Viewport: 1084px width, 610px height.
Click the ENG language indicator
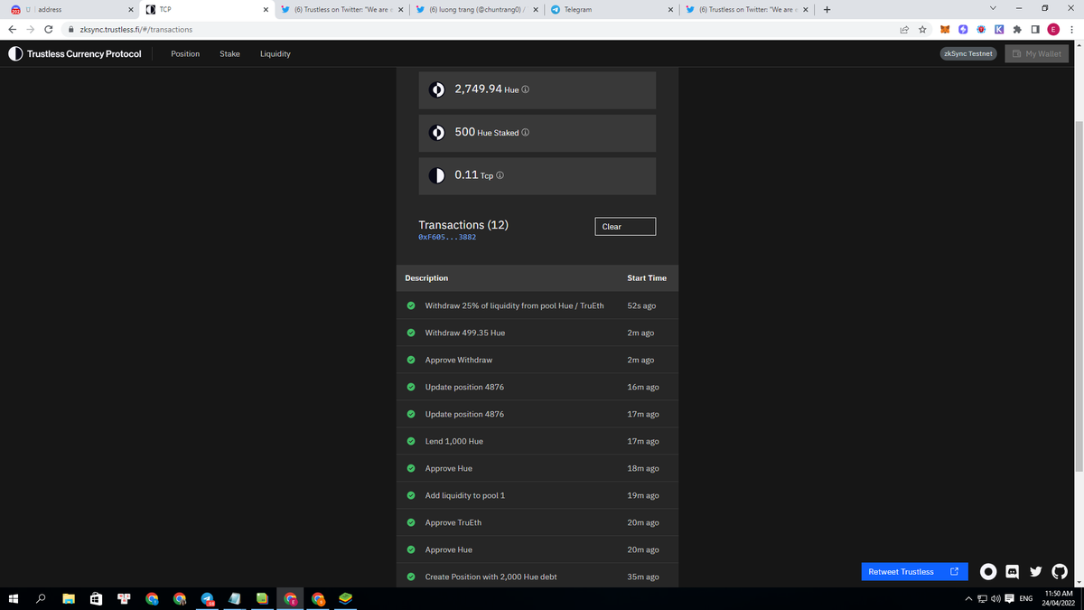(1026, 598)
